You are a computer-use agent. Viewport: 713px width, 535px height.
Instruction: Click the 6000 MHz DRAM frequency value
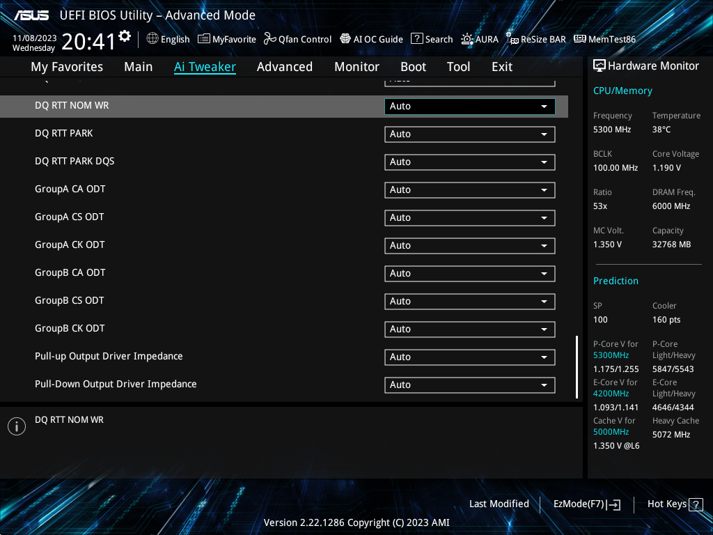pos(671,206)
